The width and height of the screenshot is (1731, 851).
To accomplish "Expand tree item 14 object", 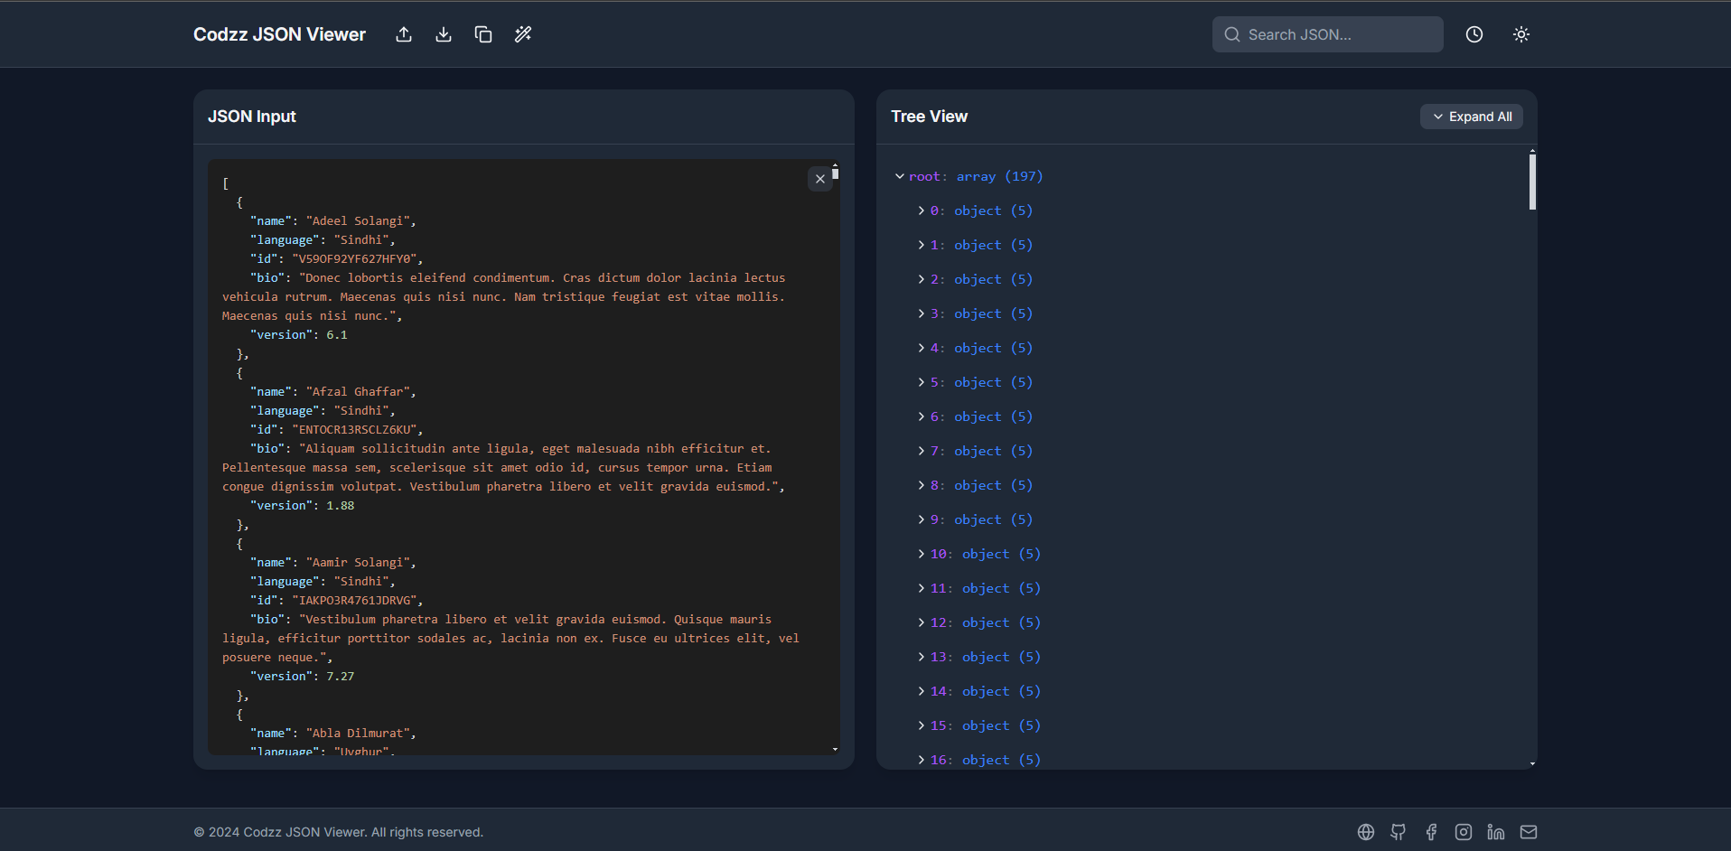I will click(x=922, y=691).
